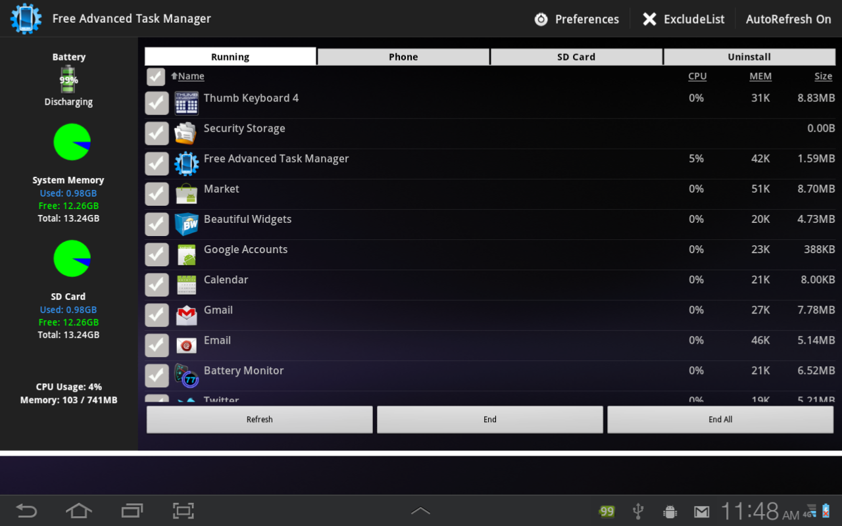842x526 pixels.
Task: Toggle AutoRefresh On
Action: pos(788,19)
